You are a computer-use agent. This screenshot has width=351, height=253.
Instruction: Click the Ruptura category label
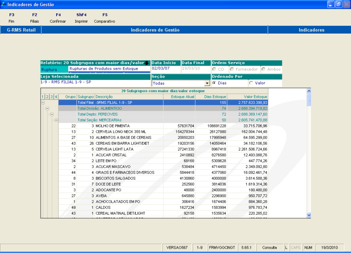coord(54,69)
